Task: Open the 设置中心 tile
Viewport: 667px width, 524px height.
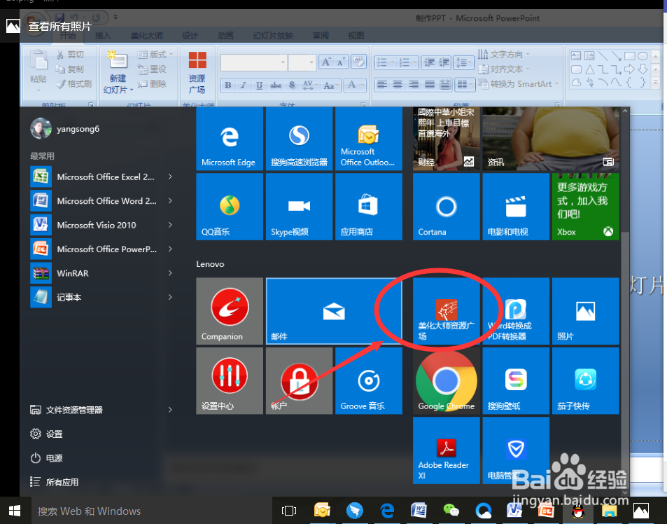Action: click(230, 380)
